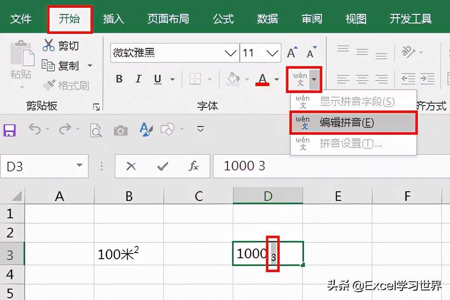
Task: Confirm the entry with checkmark button
Action: pyautogui.click(x=162, y=166)
